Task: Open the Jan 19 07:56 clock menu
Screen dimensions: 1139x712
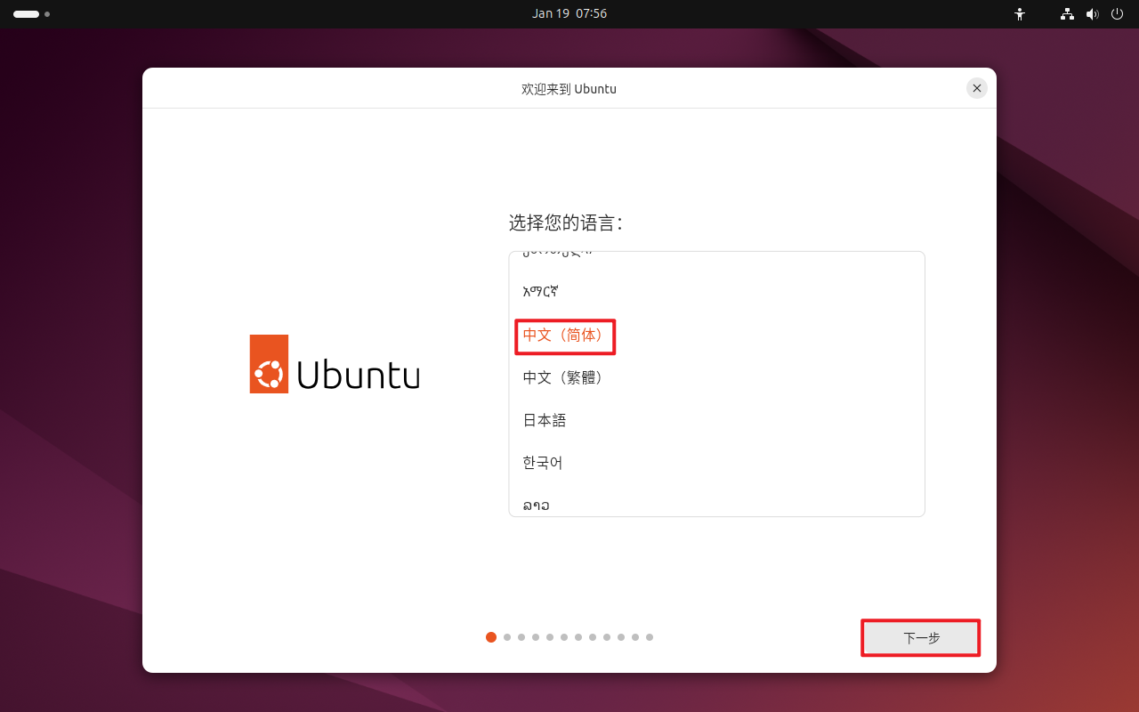Action: [x=569, y=14]
